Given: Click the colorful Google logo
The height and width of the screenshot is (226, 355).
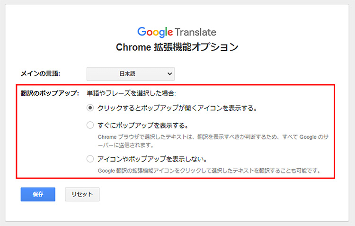Looking at the screenshot, I should pyautogui.click(x=155, y=32).
